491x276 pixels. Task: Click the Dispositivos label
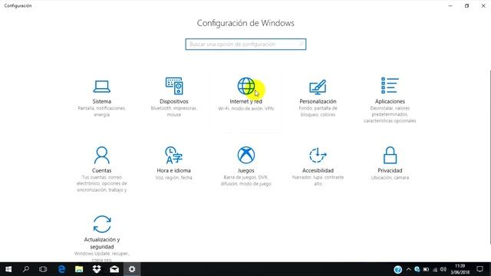coord(174,101)
